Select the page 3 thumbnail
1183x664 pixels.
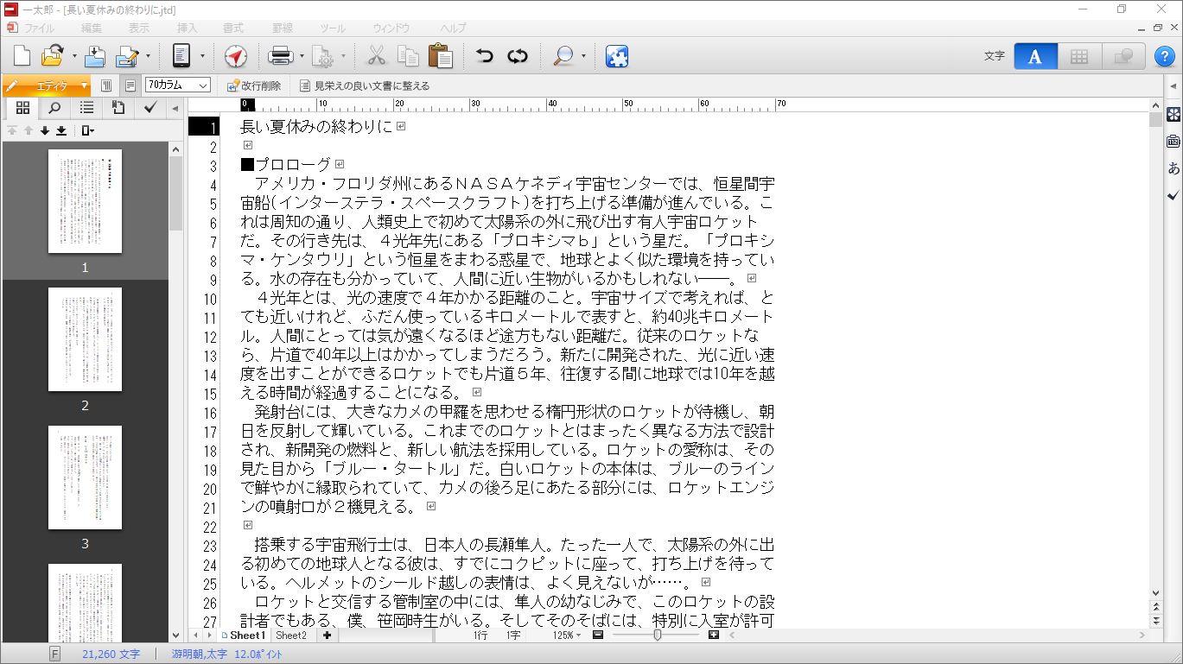click(85, 477)
